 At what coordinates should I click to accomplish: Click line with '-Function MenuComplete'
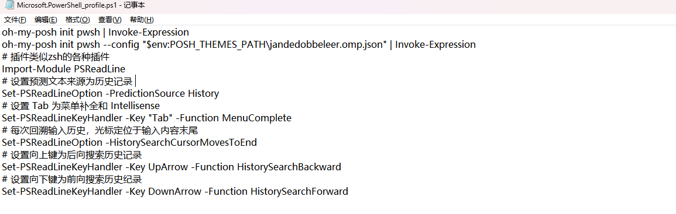(x=146, y=118)
